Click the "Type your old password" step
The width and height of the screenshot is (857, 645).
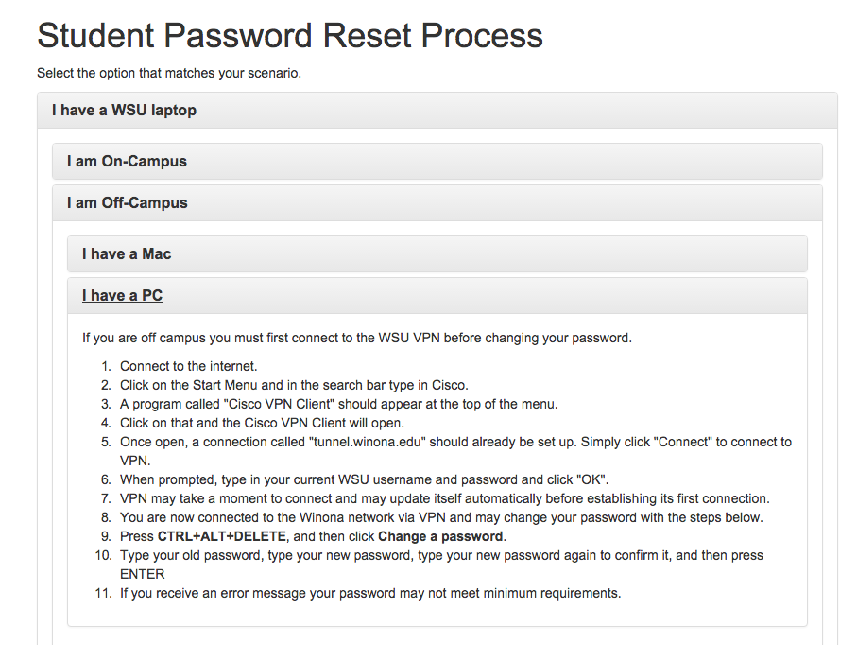coord(440,555)
